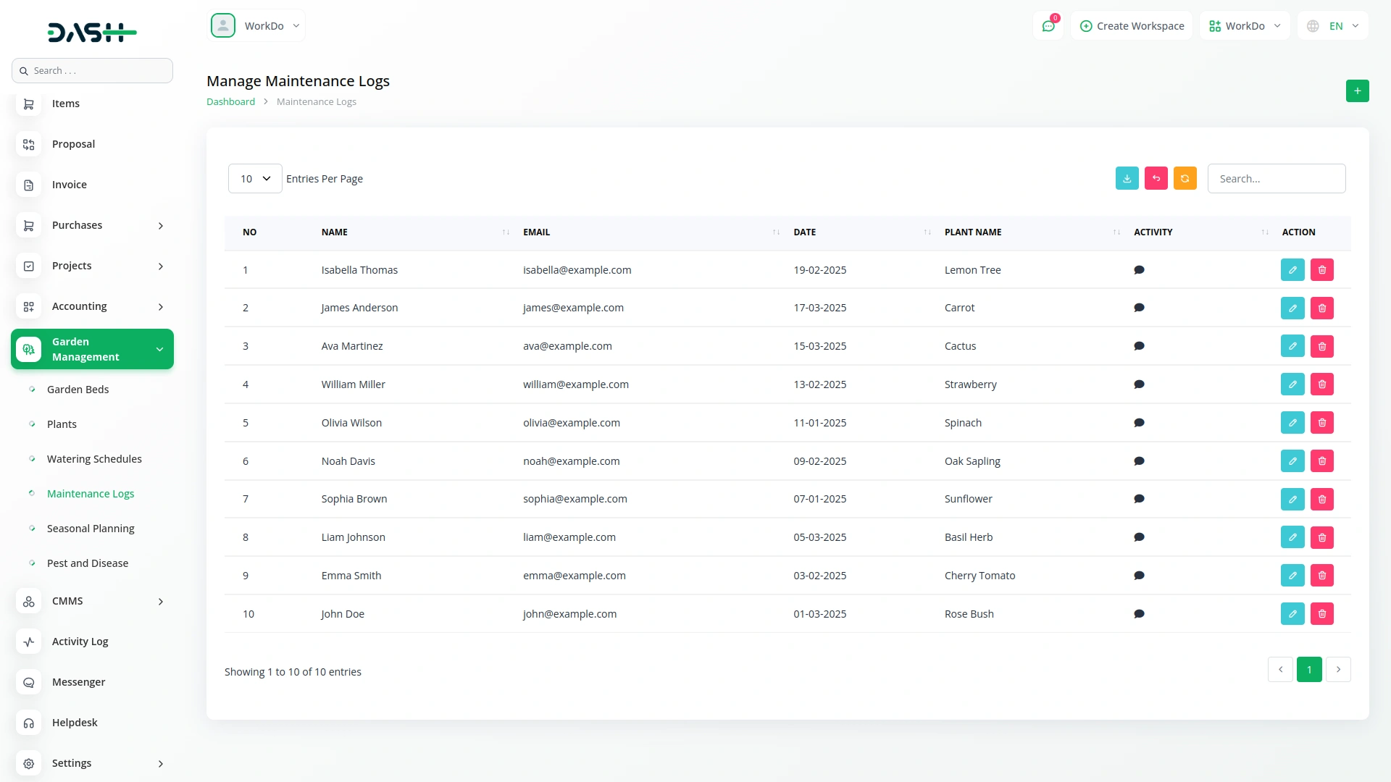Select Pest and Disease from the sidebar
The width and height of the screenshot is (1391, 782).
pos(88,563)
